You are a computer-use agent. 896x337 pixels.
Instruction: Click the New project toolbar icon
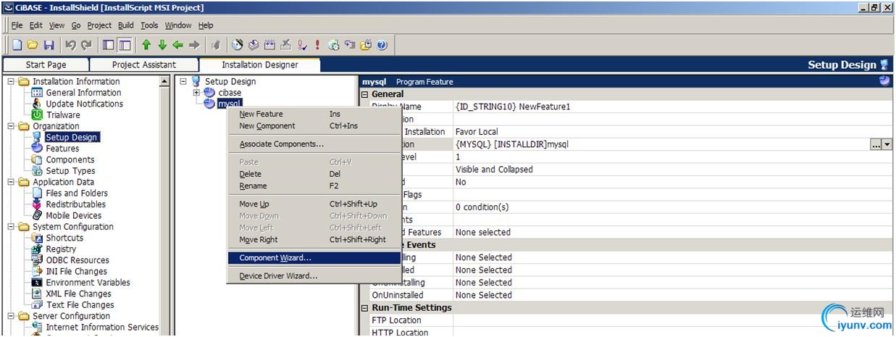[17, 45]
